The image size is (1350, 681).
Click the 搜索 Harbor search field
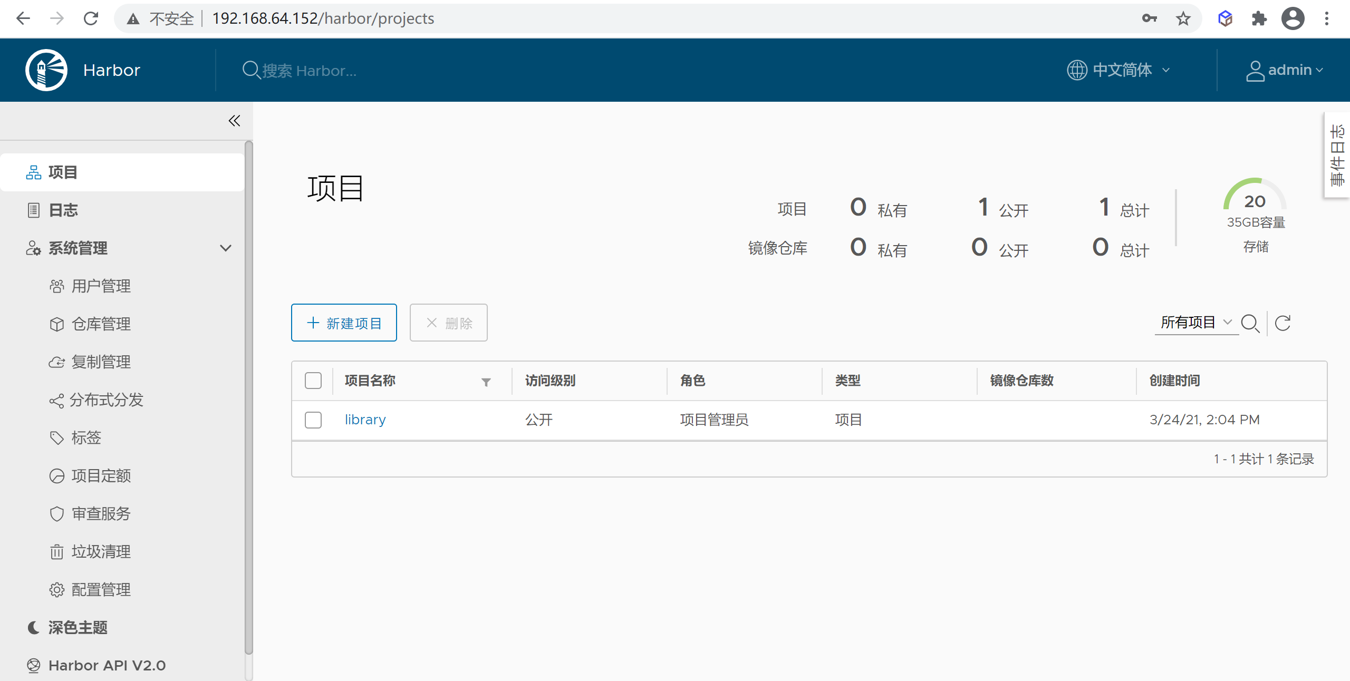[x=309, y=71]
